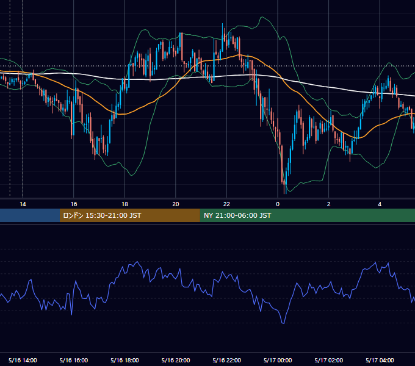Click time axis label 2 on price chart

coord(328,204)
